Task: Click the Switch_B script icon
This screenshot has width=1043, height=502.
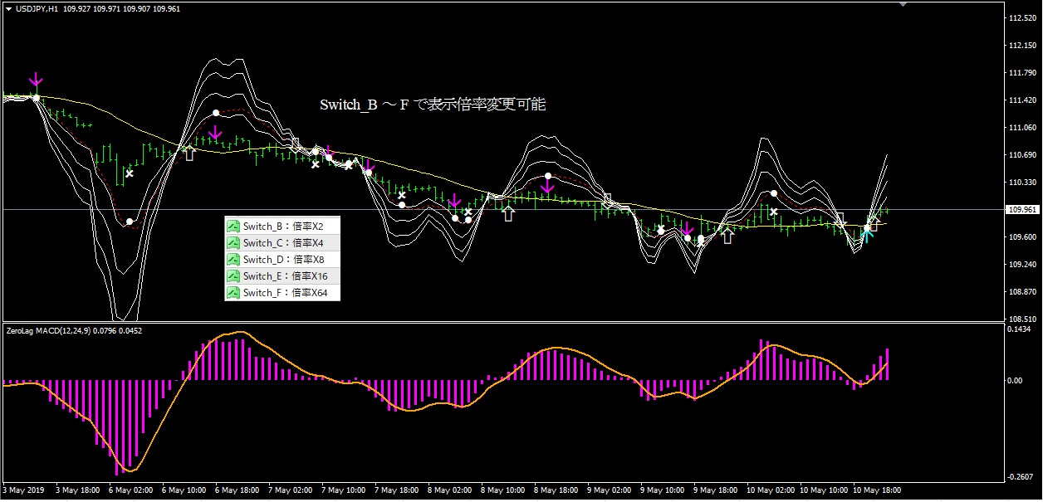Action: click(x=234, y=227)
